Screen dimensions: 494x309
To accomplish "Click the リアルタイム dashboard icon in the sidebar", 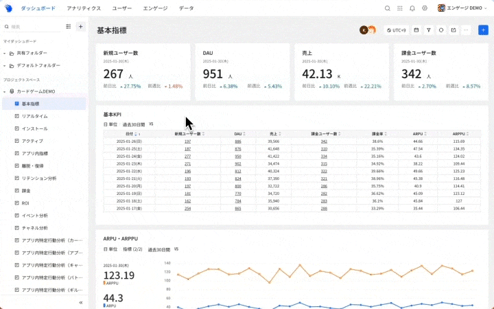I will [17, 116].
